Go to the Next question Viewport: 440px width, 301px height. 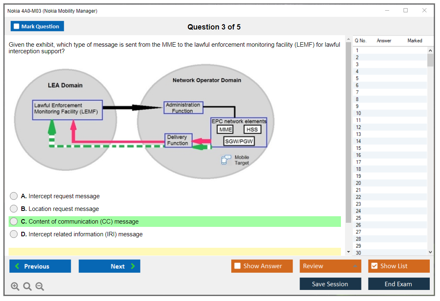pyautogui.click(x=109, y=266)
